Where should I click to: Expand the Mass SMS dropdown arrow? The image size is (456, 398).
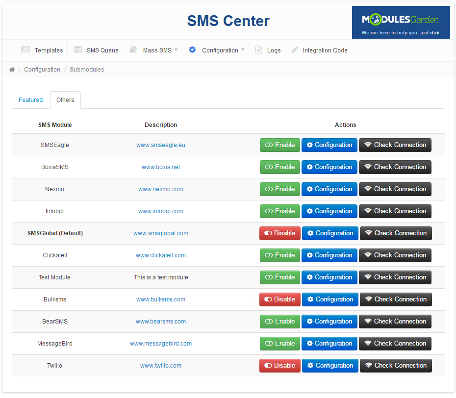[176, 50]
